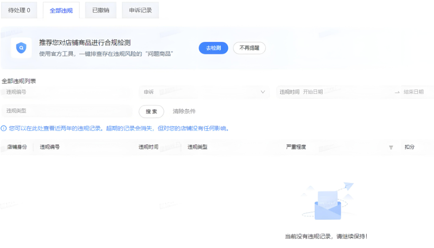Click the 申诉 dropdown chevron arrow
Screen dimensions: 434x248
pyautogui.click(x=263, y=92)
